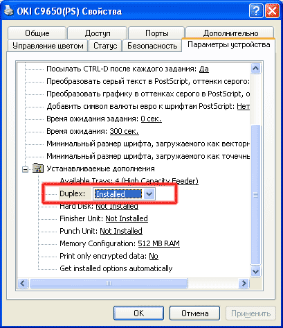Select the Посылать CTRL-D после каждого задания label
This screenshot has width=283, height=328.
pyautogui.click(x=121, y=69)
